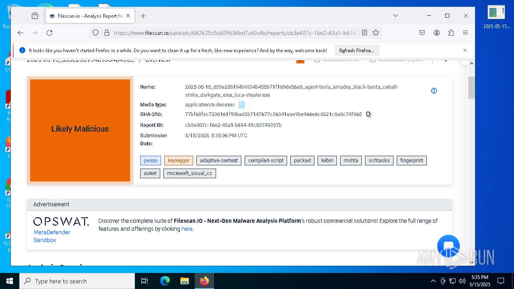Click the autoit tag

click(150, 173)
